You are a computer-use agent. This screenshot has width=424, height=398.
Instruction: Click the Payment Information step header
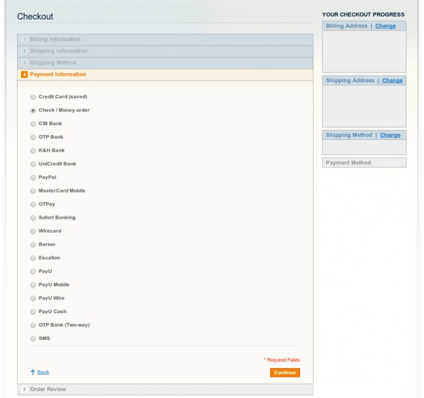pyautogui.click(x=166, y=74)
